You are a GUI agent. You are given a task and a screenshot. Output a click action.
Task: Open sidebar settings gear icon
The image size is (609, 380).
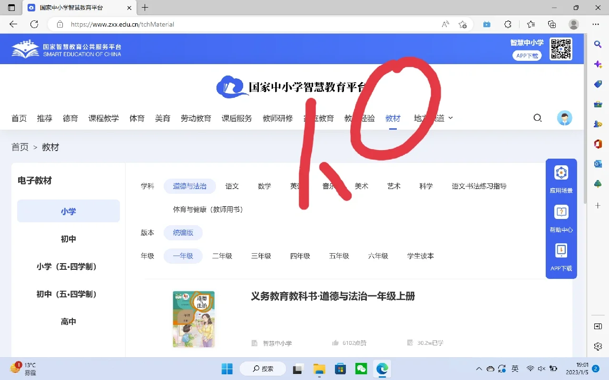click(x=598, y=347)
